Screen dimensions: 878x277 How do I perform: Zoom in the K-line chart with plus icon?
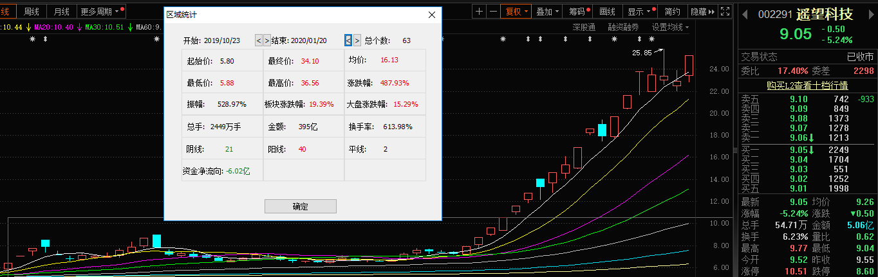point(480,11)
